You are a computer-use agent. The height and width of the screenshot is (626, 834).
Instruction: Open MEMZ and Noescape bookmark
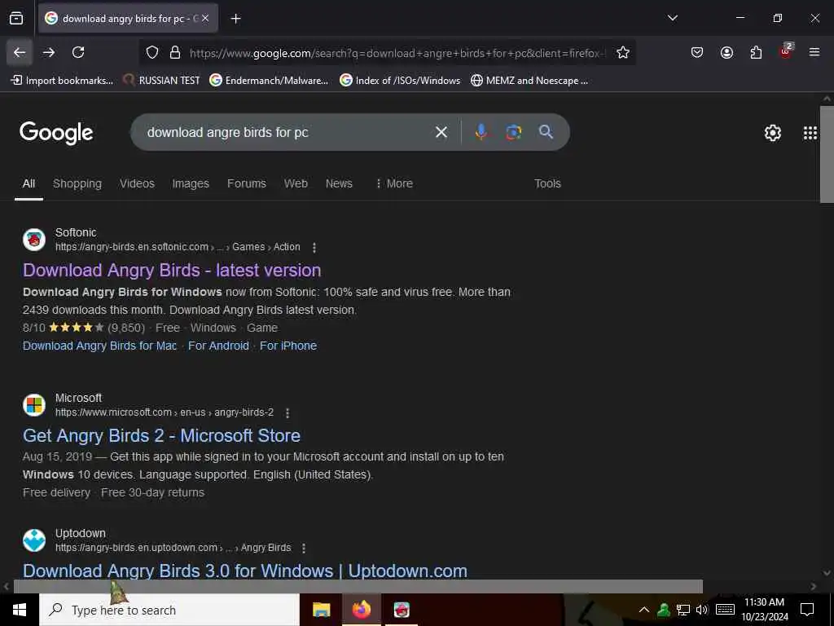[529, 81]
